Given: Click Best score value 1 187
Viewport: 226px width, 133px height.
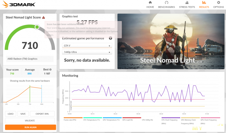Looking at the screenshot, I should (47, 73).
